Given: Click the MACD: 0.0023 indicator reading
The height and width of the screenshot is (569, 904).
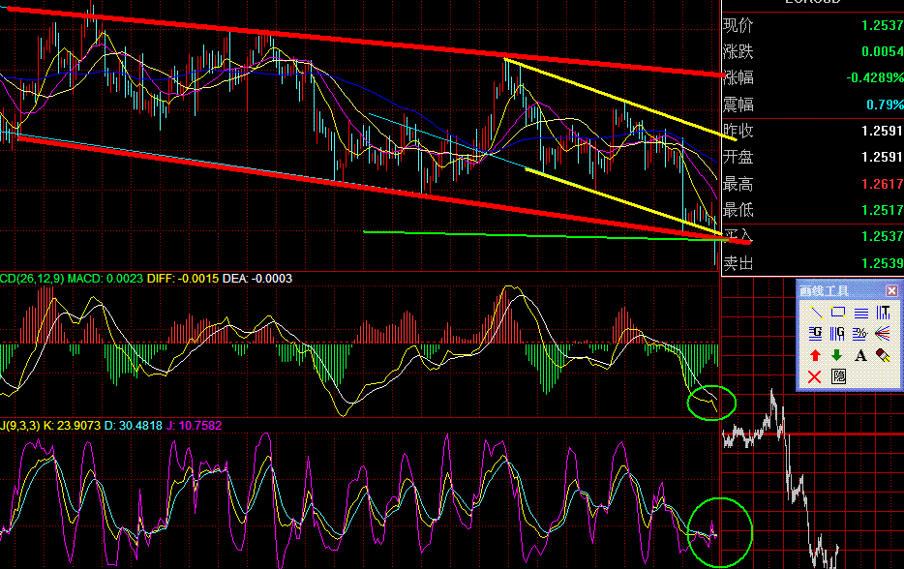Looking at the screenshot, I should 105,279.
